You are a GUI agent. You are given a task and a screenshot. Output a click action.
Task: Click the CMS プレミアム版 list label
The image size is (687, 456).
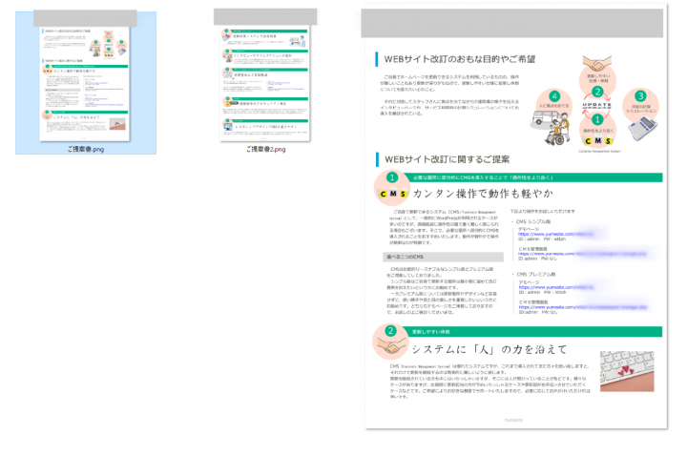536,274
